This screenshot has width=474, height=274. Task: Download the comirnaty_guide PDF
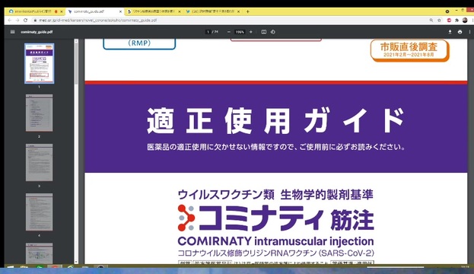point(450,32)
